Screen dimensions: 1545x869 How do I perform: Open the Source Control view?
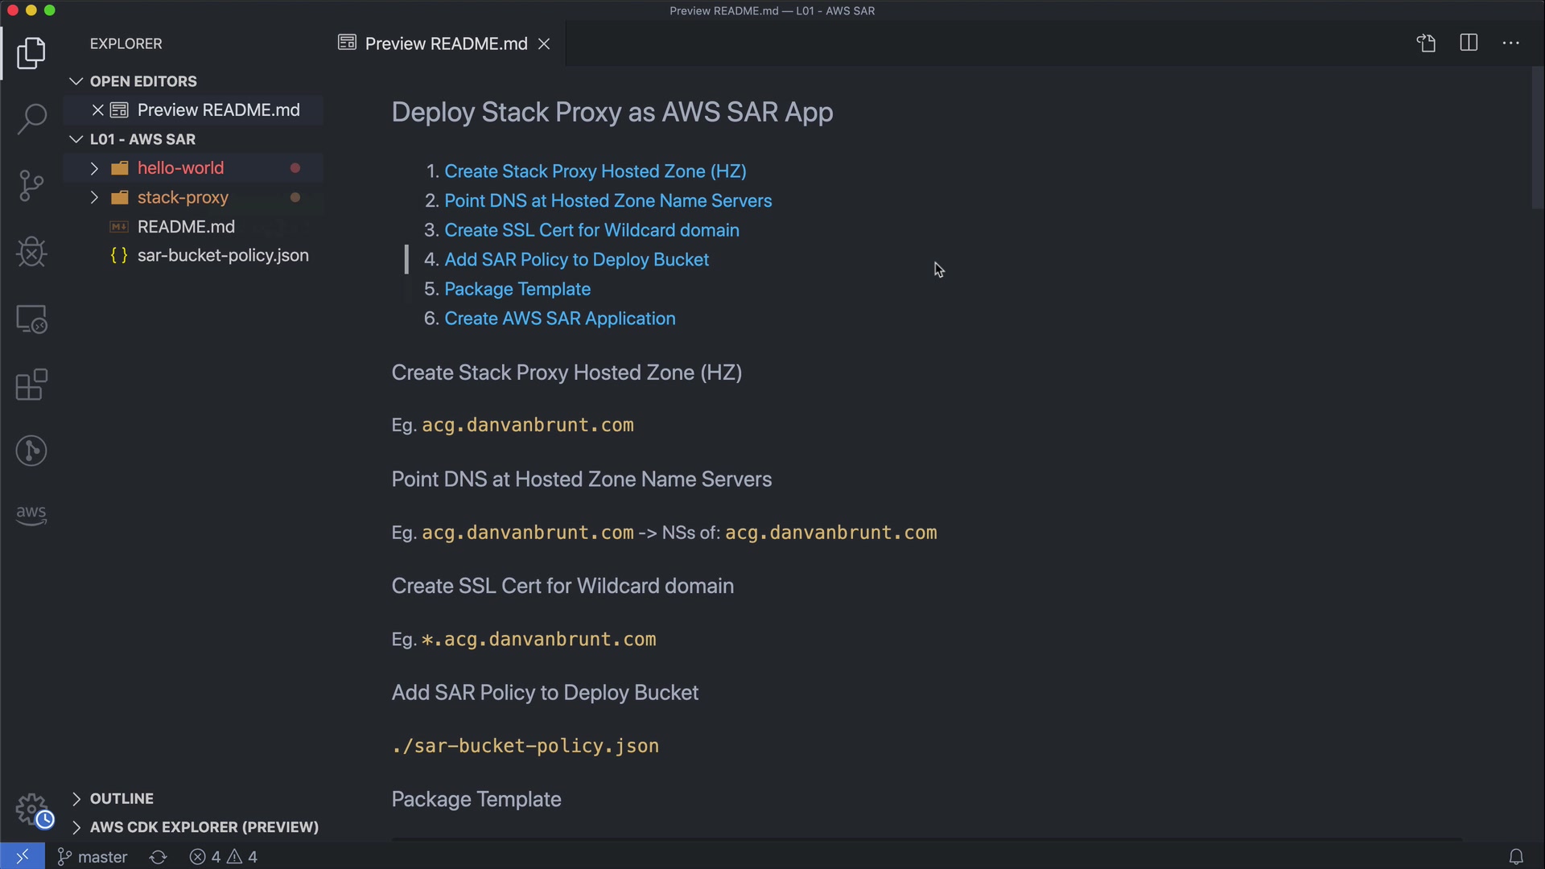tap(31, 186)
